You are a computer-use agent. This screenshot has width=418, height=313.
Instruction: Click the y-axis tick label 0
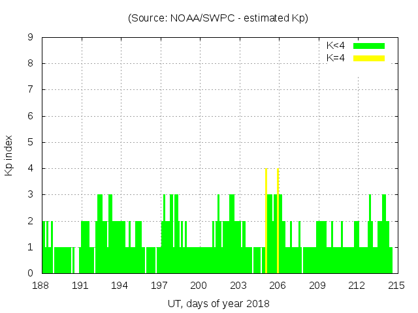pos(30,273)
